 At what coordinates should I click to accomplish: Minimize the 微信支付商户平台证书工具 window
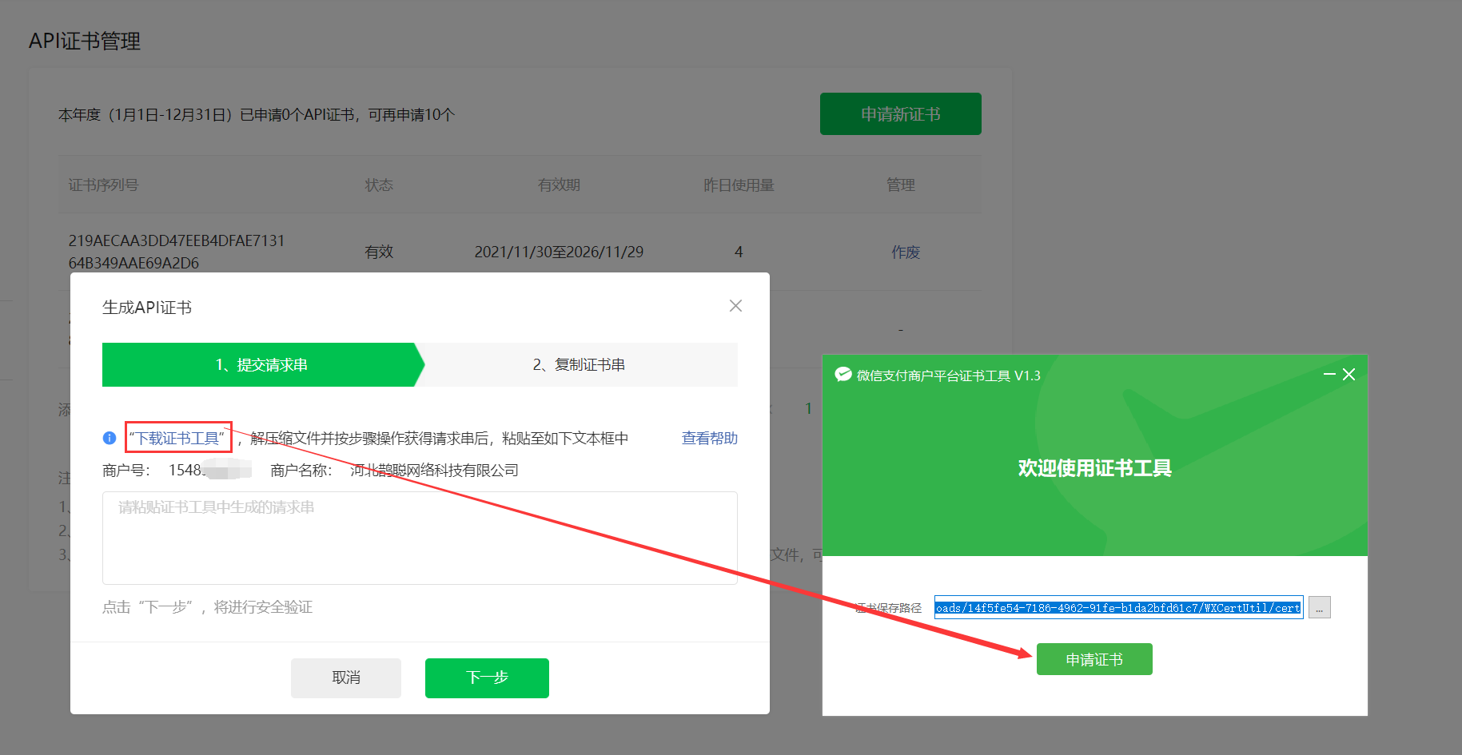[x=1329, y=374]
